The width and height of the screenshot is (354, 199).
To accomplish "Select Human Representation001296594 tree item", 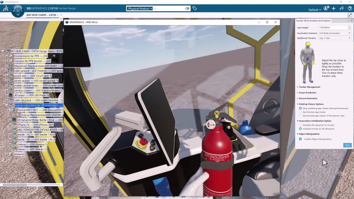I will 42,115.
